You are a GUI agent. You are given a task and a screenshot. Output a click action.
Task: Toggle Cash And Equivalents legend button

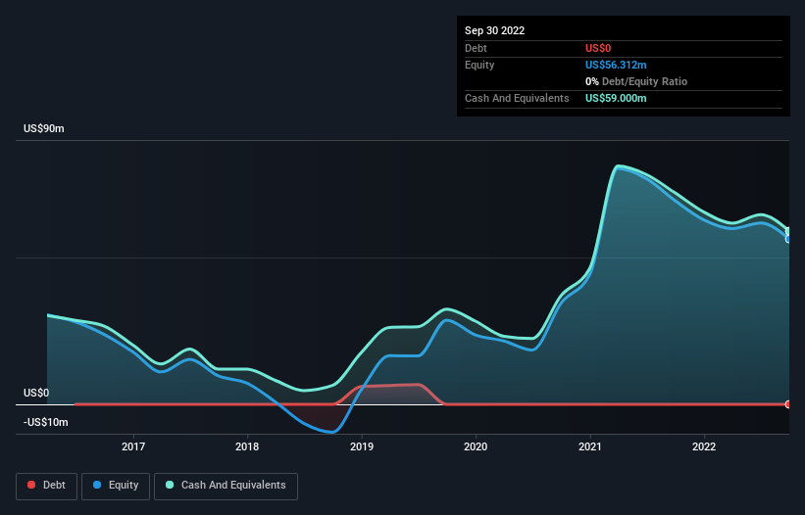(226, 486)
